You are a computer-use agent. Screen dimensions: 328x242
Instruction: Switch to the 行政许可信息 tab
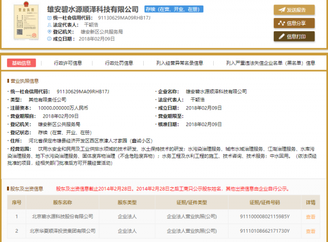[x=68, y=63]
